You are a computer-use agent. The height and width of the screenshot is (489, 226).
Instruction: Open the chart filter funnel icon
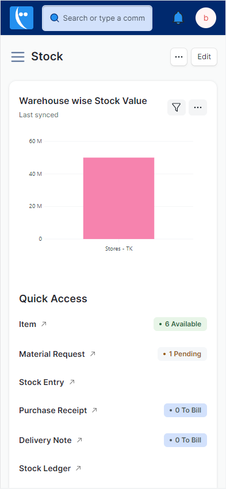[x=177, y=107]
